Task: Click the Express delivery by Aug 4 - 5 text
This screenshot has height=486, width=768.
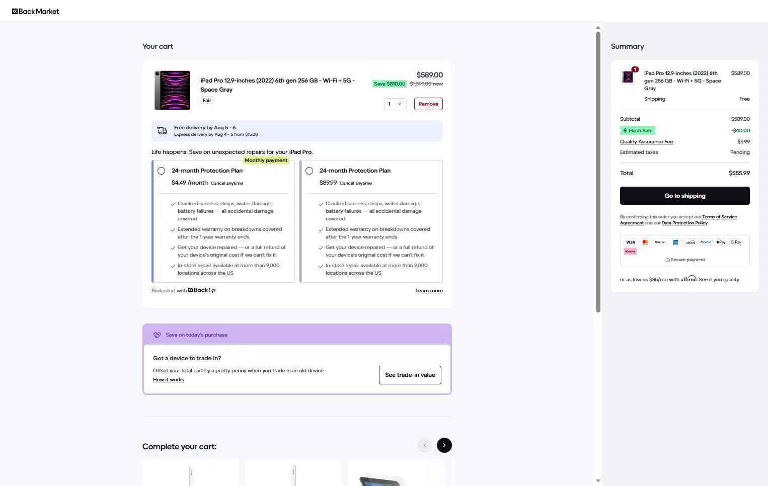Action: point(216,134)
